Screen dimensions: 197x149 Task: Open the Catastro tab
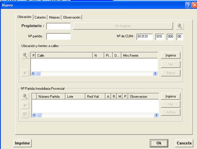pyautogui.click(x=40, y=17)
